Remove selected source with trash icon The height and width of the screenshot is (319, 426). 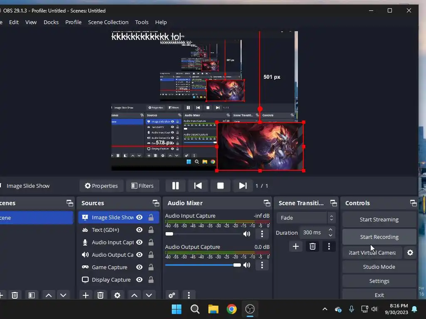pyautogui.click(x=101, y=295)
